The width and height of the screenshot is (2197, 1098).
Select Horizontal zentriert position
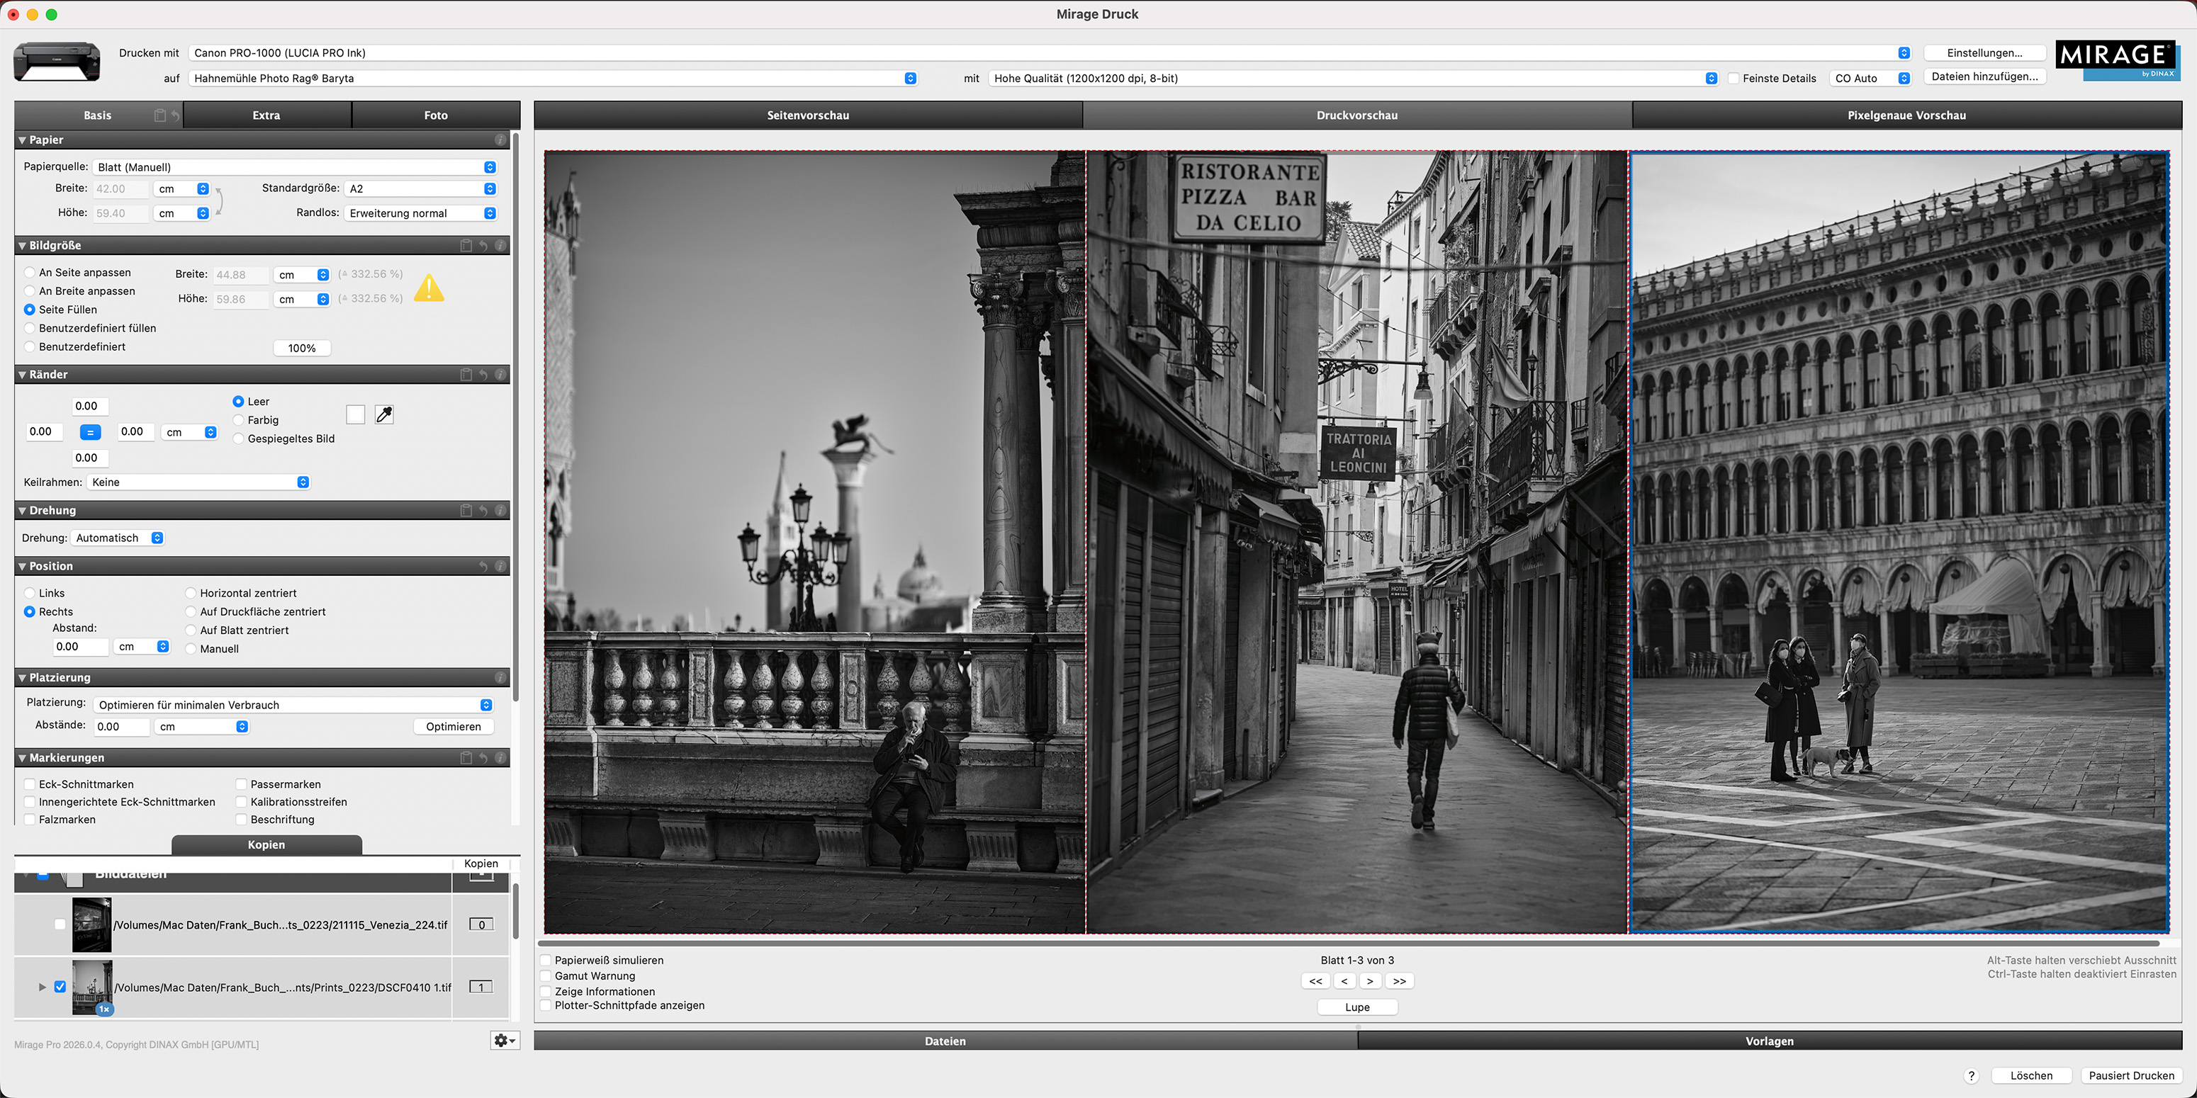click(191, 594)
